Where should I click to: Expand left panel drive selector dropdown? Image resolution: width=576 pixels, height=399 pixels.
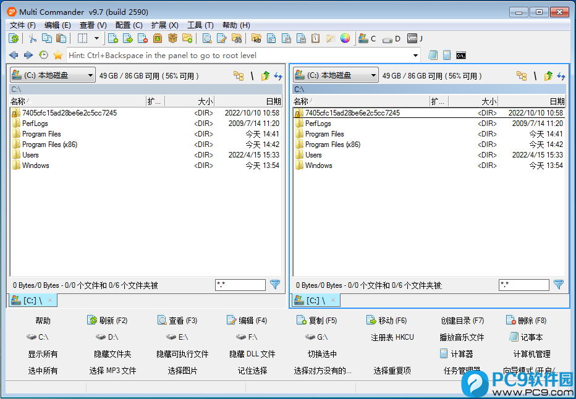tap(90, 75)
